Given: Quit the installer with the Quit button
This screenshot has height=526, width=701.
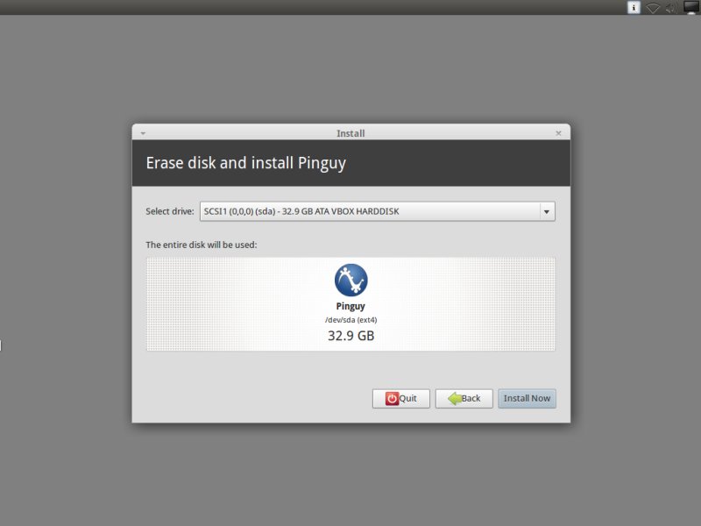Looking at the screenshot, I should click(x=401, y=398).
